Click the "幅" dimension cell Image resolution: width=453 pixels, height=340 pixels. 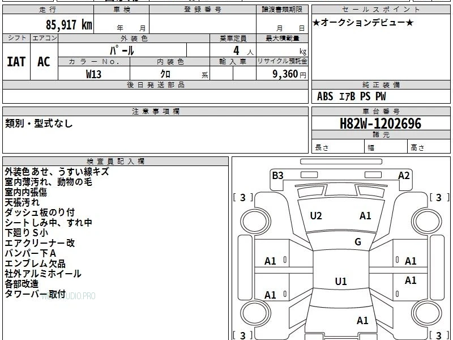click(x=386, y=146)
